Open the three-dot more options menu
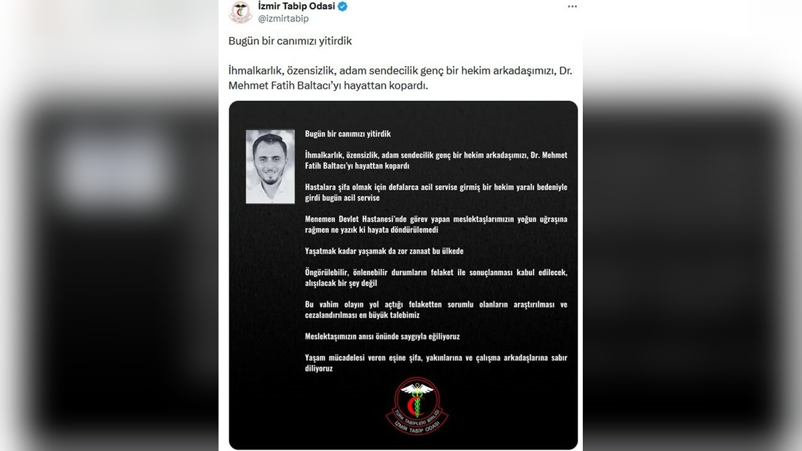The image size is (802, 451). 572,7
